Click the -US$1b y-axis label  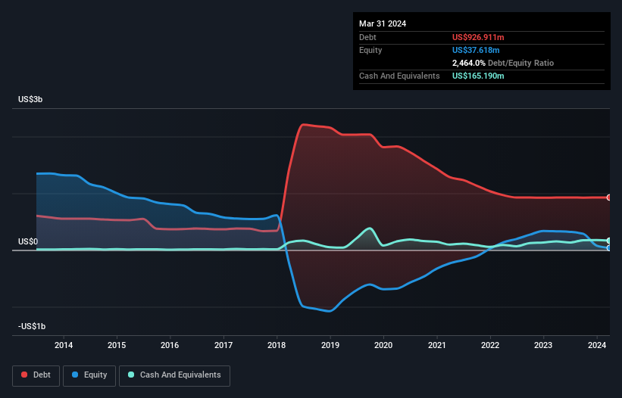pos(32,326)
